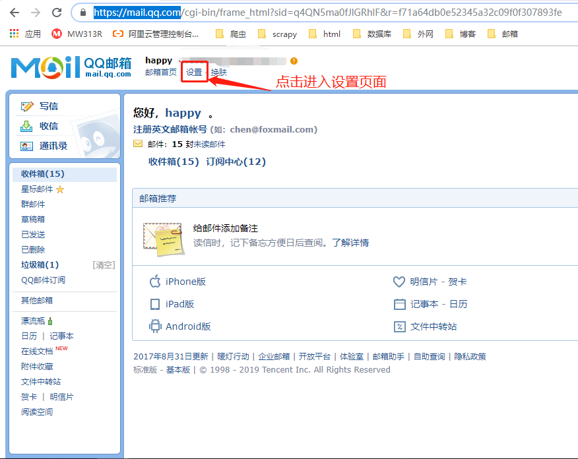Open 订阅中心(12) link

236,162
